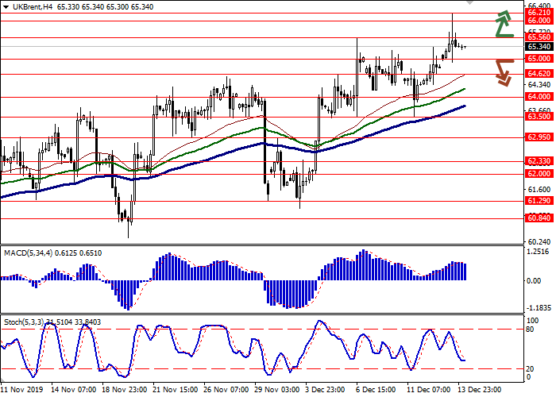Click the 62.330 price level label

pyautogui.click(x=539, y=161)
